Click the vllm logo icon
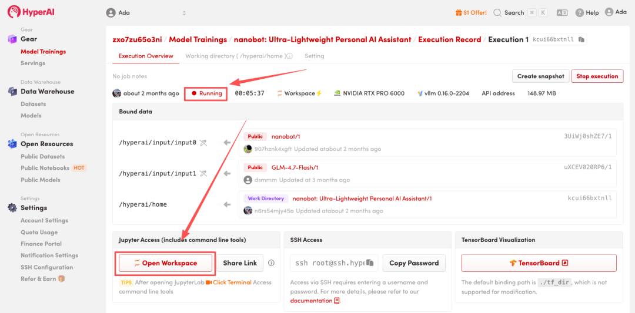This screenshot has height=313, width=635. (420, 93)
